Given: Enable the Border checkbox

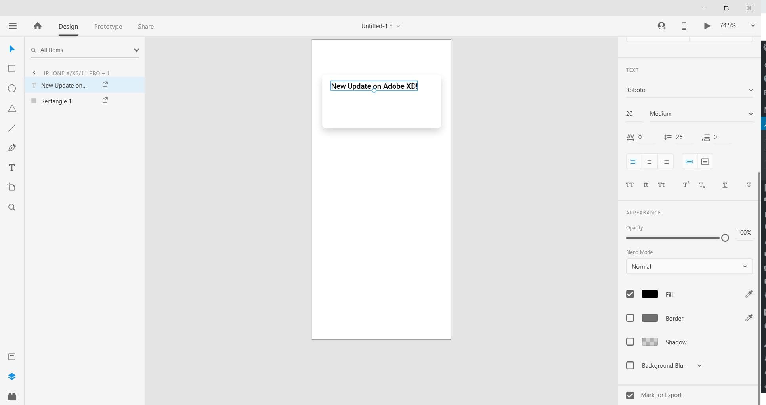Looking at the screenshot, I should (x=630, y=318).
